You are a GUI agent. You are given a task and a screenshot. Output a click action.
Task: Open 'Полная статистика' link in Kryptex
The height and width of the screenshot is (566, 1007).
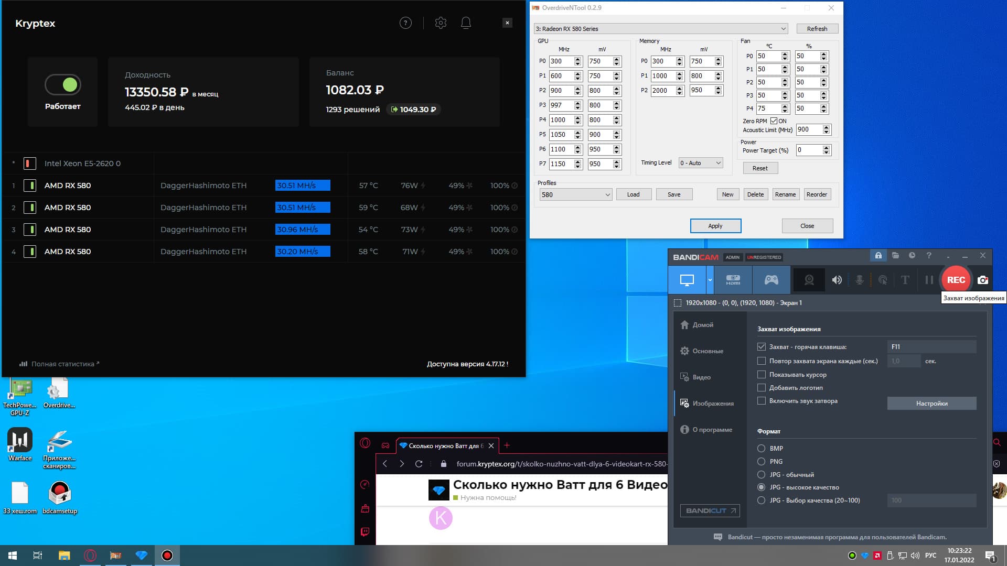(59, 364)
